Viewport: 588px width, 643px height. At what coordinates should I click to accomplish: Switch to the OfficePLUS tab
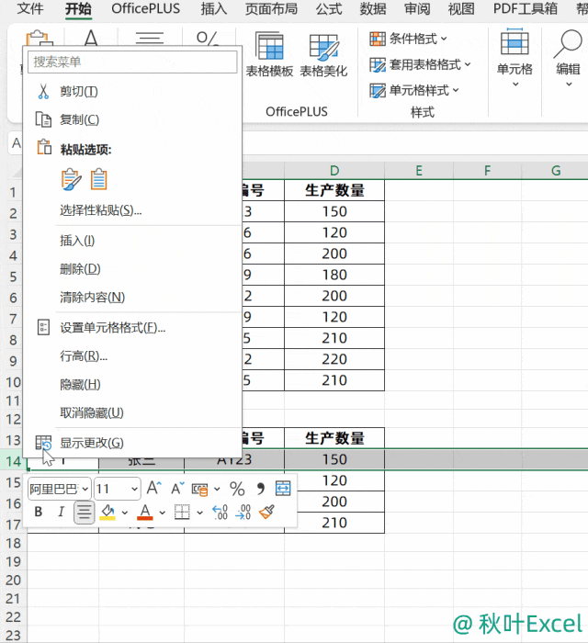pos(145,8)
